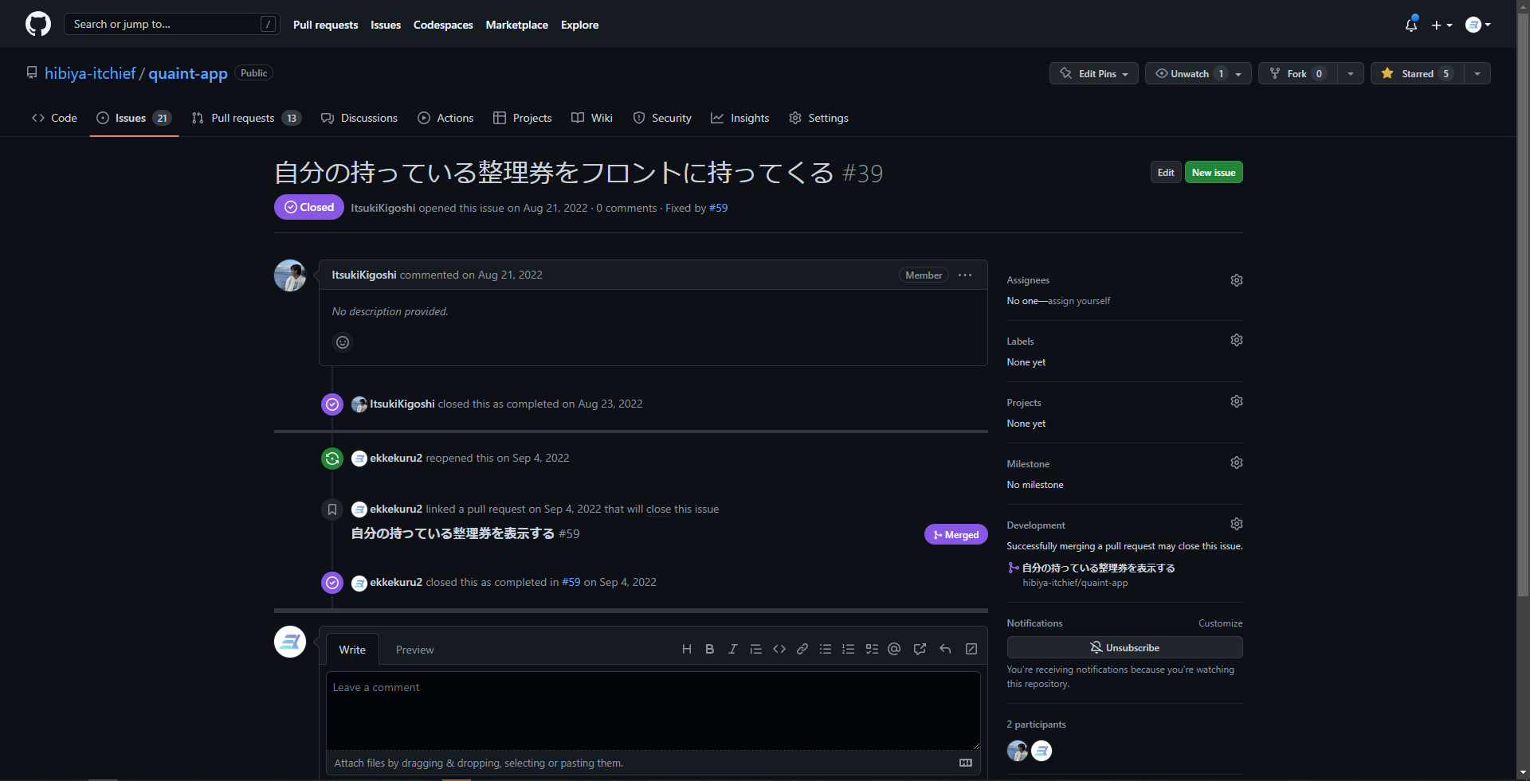Switch to the Actions tab

[445, 118]
